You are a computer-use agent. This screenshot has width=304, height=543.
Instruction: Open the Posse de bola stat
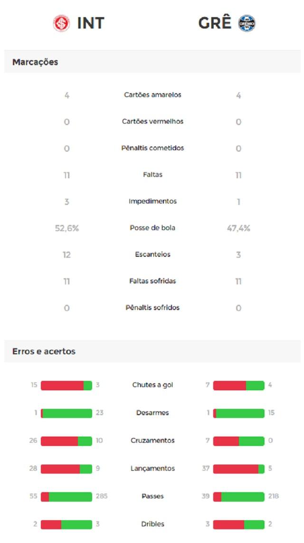152,228
